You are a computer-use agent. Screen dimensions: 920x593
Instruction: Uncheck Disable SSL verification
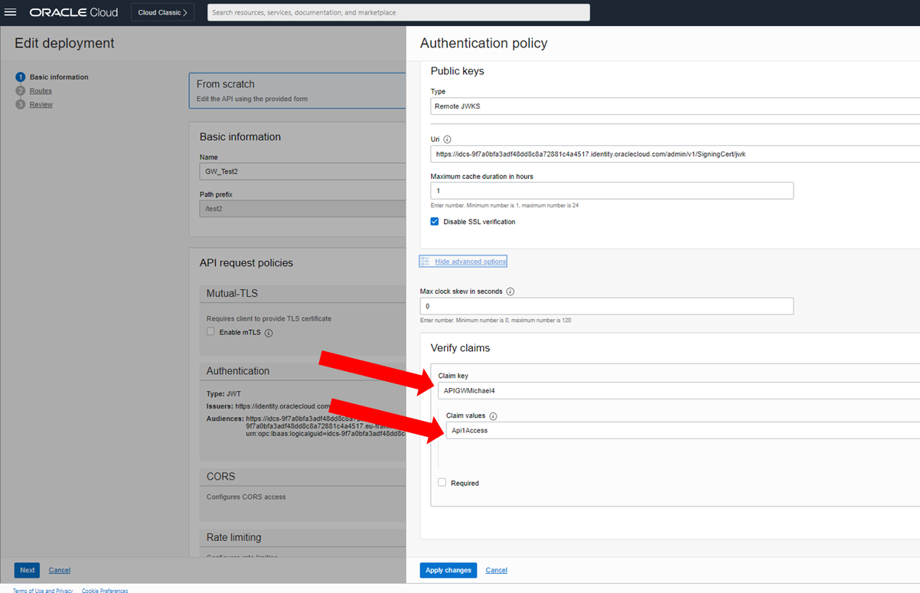click(x=435, y=222)
